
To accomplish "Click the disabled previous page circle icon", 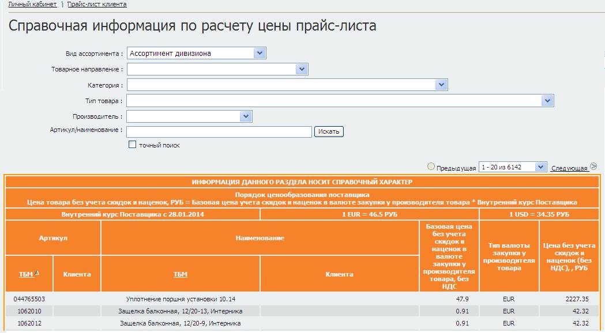I will pos(431,167).
